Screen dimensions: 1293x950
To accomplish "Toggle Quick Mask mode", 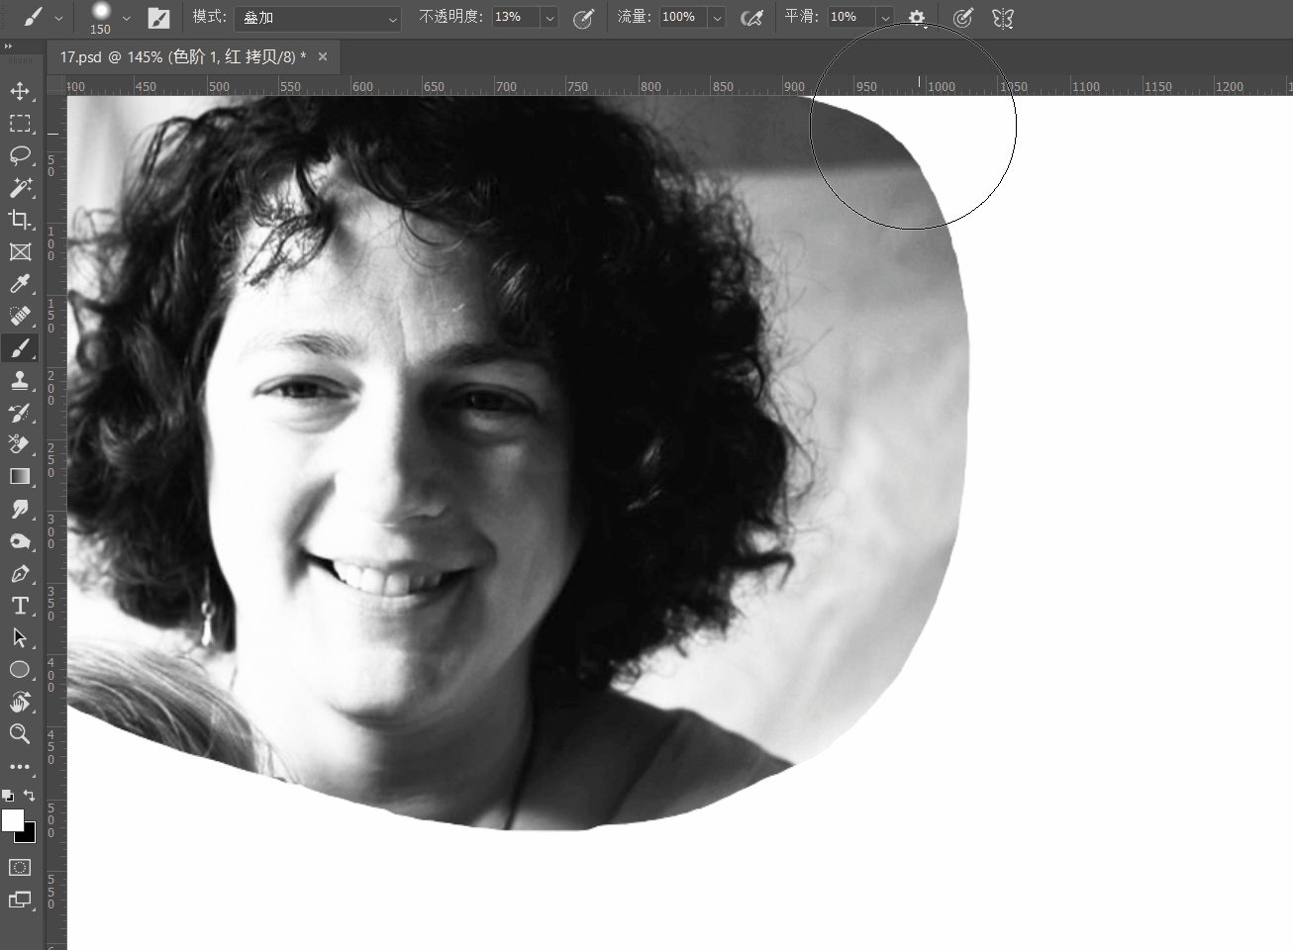I will pyautogui.click(x=20, y=867).
